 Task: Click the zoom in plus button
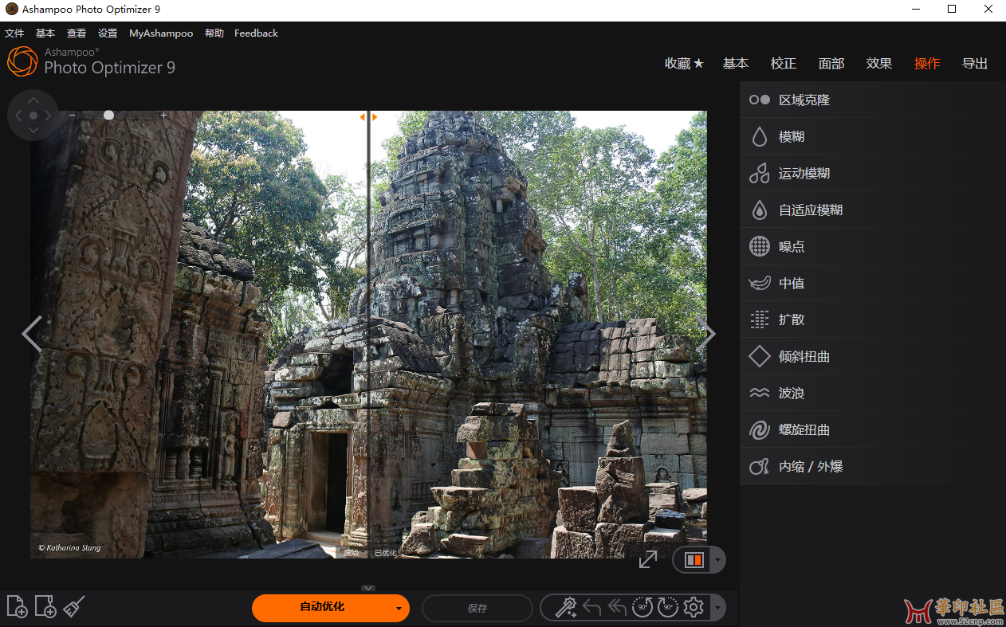coord(163,116)
